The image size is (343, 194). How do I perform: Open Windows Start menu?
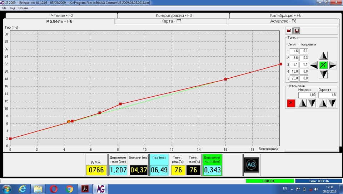tap(7, 189)
